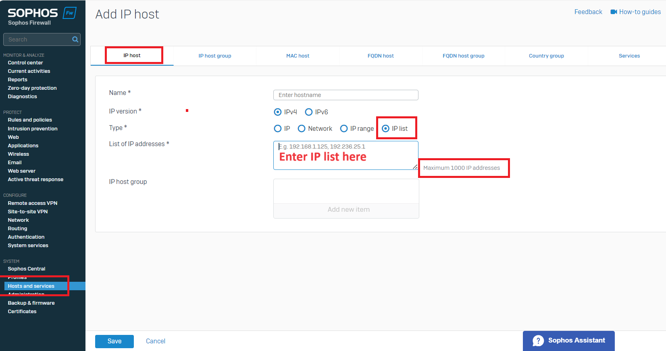
Task: Select the IPv4 radio button
Action: click(278, 112)
